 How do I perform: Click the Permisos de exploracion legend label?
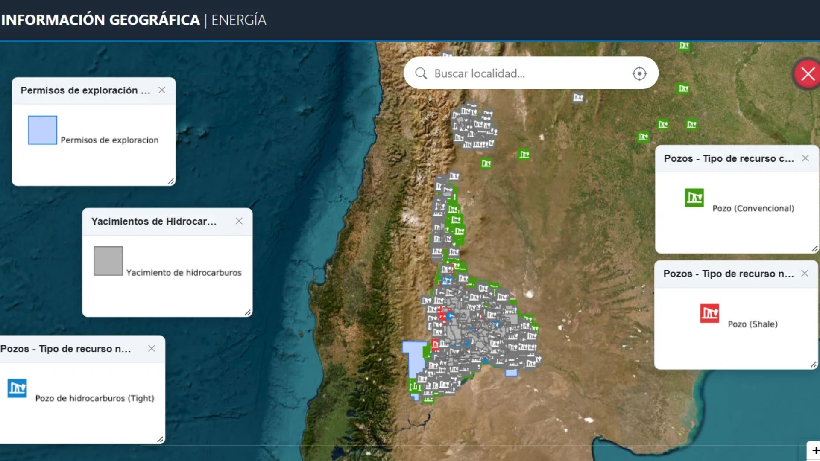pyautogui.click(x=110, y=140)
